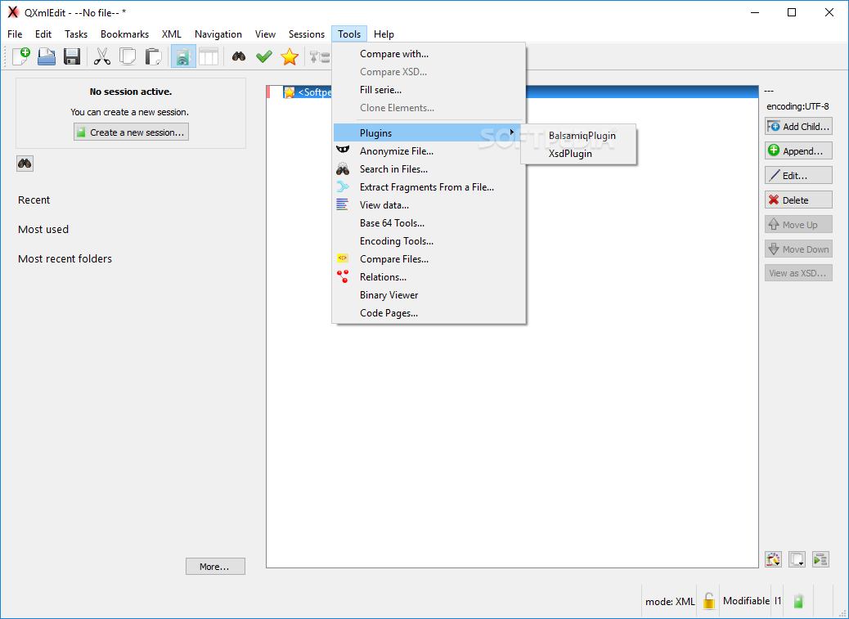849x619 pixels.
Task: Click the Compare Files yellow icon
Action: (x=343, y=258)
